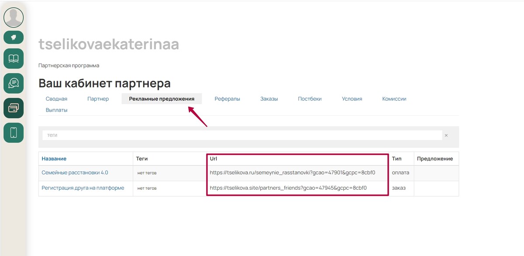Open the user profile avatar
Screen dimensions: 524x256
coord(14,17)
